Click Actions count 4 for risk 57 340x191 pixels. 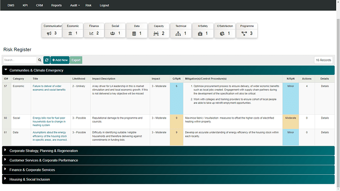tap(306, 86)
